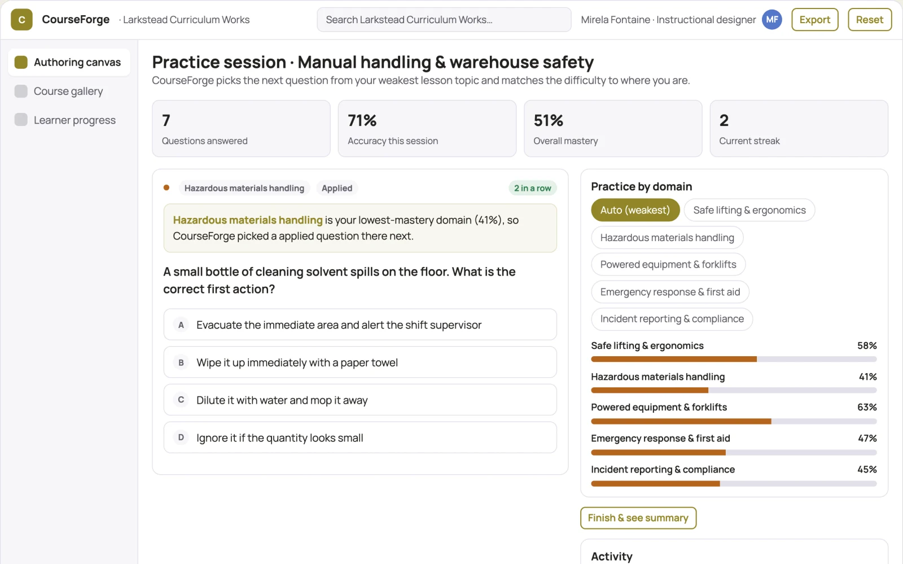
Task: Choose the Hazardous materials handling domain chip
Action: pyautogui.click(x=667, y=238)
